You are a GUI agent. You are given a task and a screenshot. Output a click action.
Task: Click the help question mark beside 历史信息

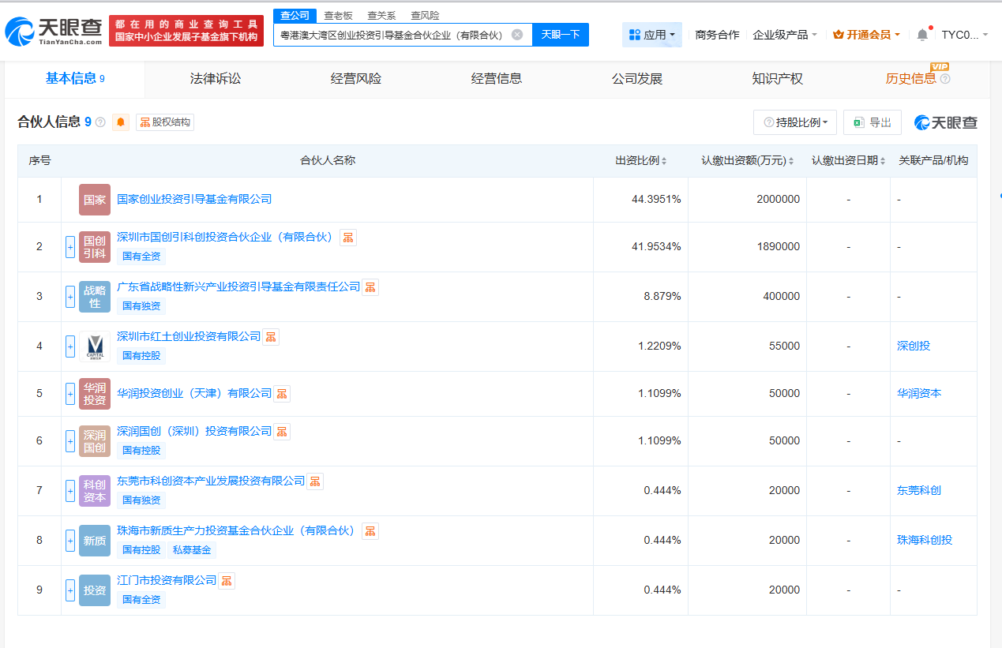pyautogui.click(x=945, y=79)
